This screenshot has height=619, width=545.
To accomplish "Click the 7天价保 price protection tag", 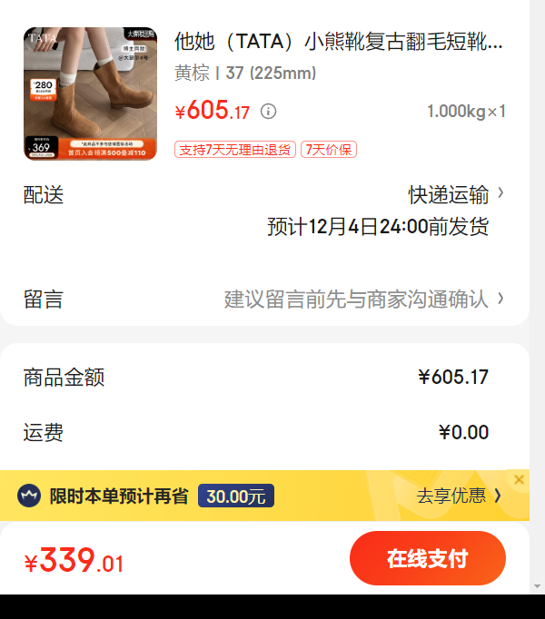I will 329,150.
